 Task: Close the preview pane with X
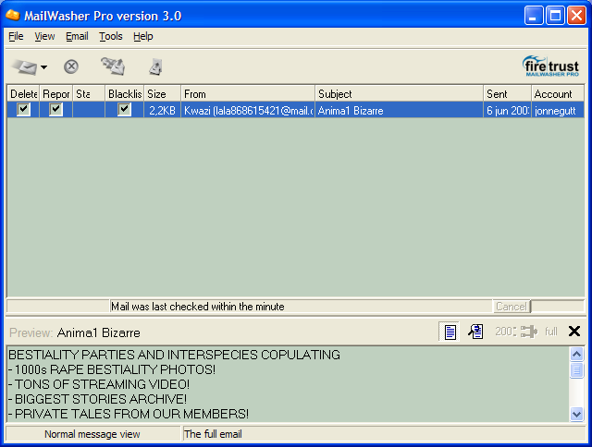point(574,332)
